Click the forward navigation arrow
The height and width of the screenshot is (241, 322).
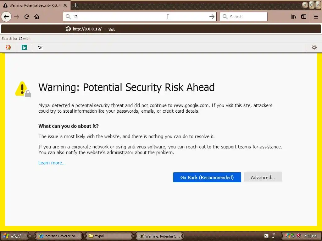(x=17, y=17)
